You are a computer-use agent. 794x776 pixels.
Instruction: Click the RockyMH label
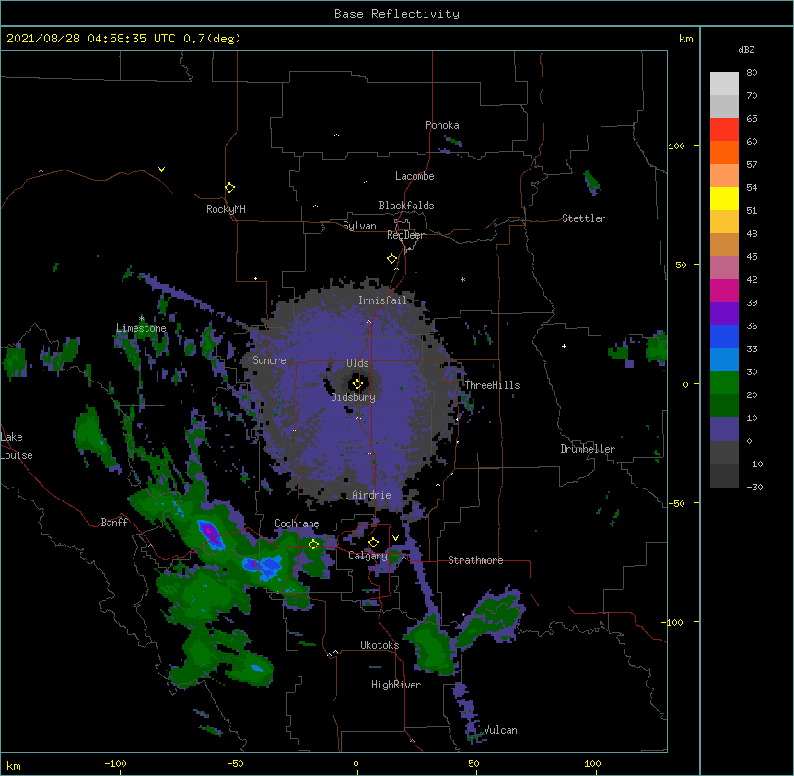tap(226, 209)
